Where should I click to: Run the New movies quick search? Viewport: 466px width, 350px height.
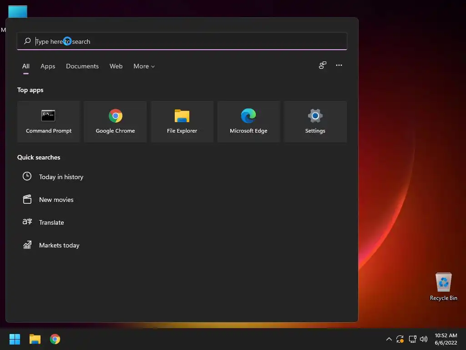56,200
